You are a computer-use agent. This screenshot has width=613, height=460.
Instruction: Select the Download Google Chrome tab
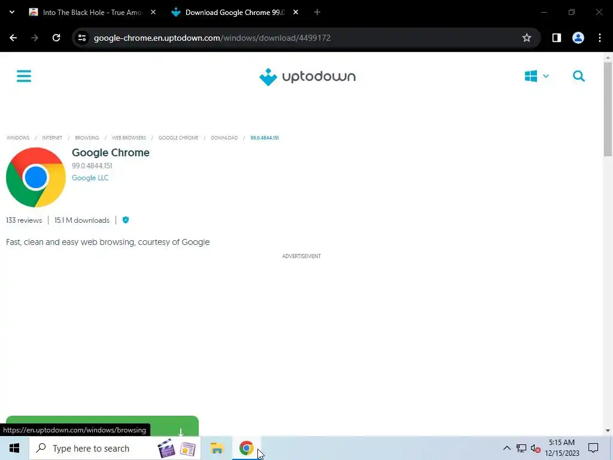(235, 13)
